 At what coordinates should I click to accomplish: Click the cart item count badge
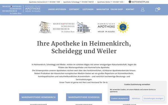[159, 9]
